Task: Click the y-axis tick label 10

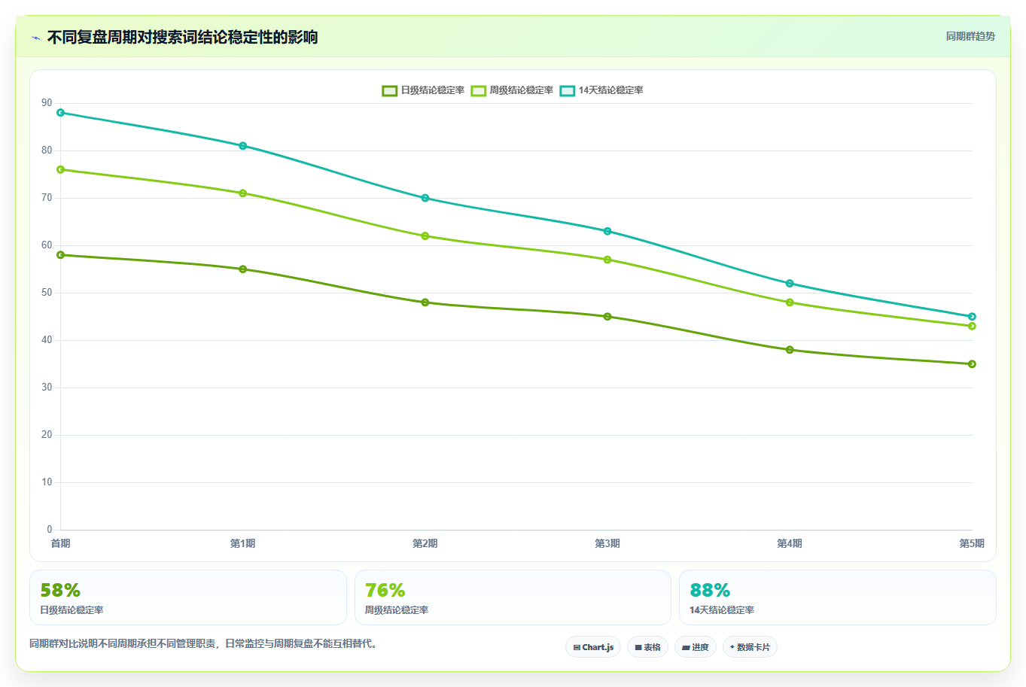Action: 47,482
